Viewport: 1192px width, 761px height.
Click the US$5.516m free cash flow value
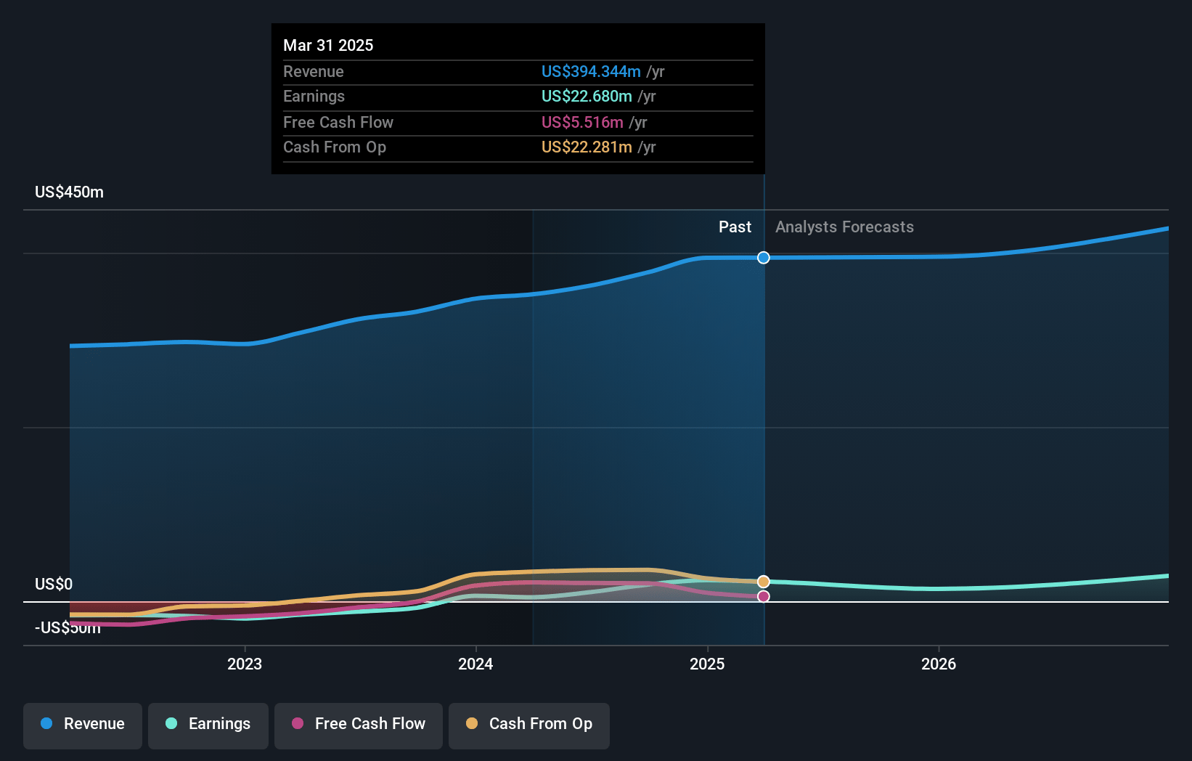pos(582,122)
